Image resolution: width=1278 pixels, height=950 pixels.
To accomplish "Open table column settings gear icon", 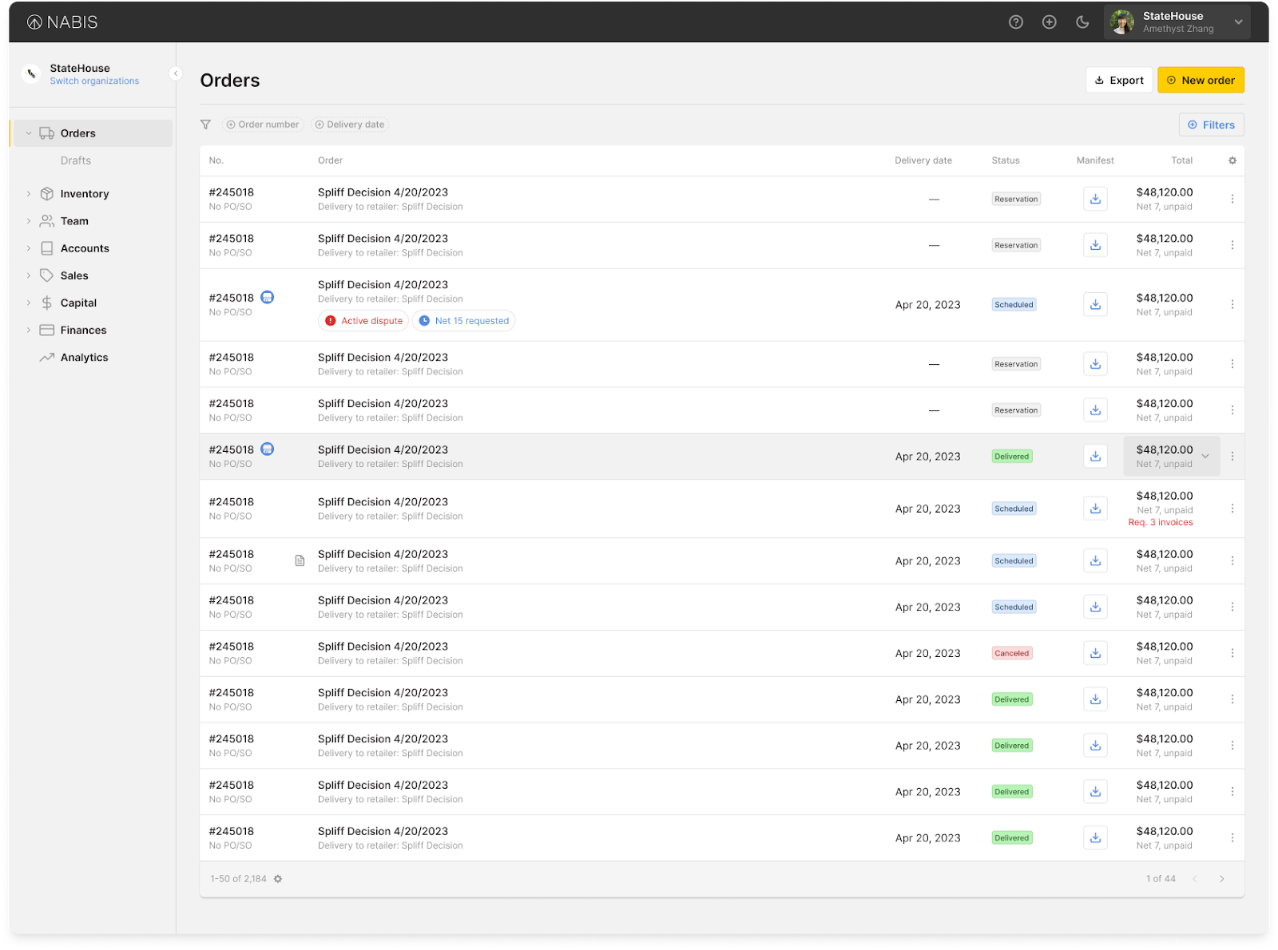I will (x=1232, y=160).
